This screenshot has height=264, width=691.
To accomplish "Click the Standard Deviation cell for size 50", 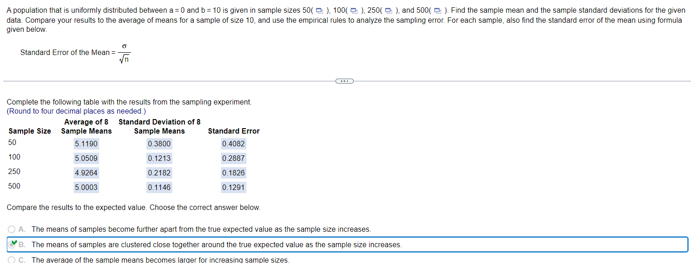I will tap(159, 144).
